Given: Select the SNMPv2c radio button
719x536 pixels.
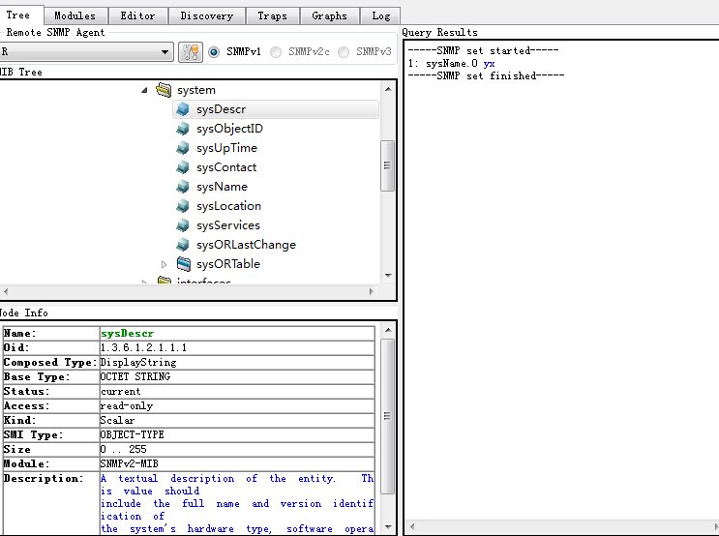Looking at the screenshot, I should coord(277,51).
